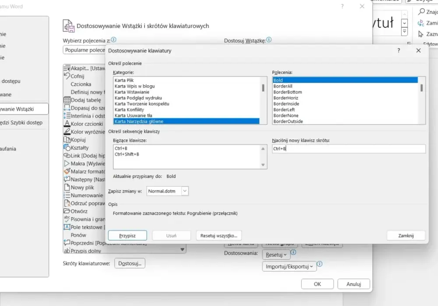Click OK in Word options window
This screenshot has height=306, width=438.
coord(317,284)
